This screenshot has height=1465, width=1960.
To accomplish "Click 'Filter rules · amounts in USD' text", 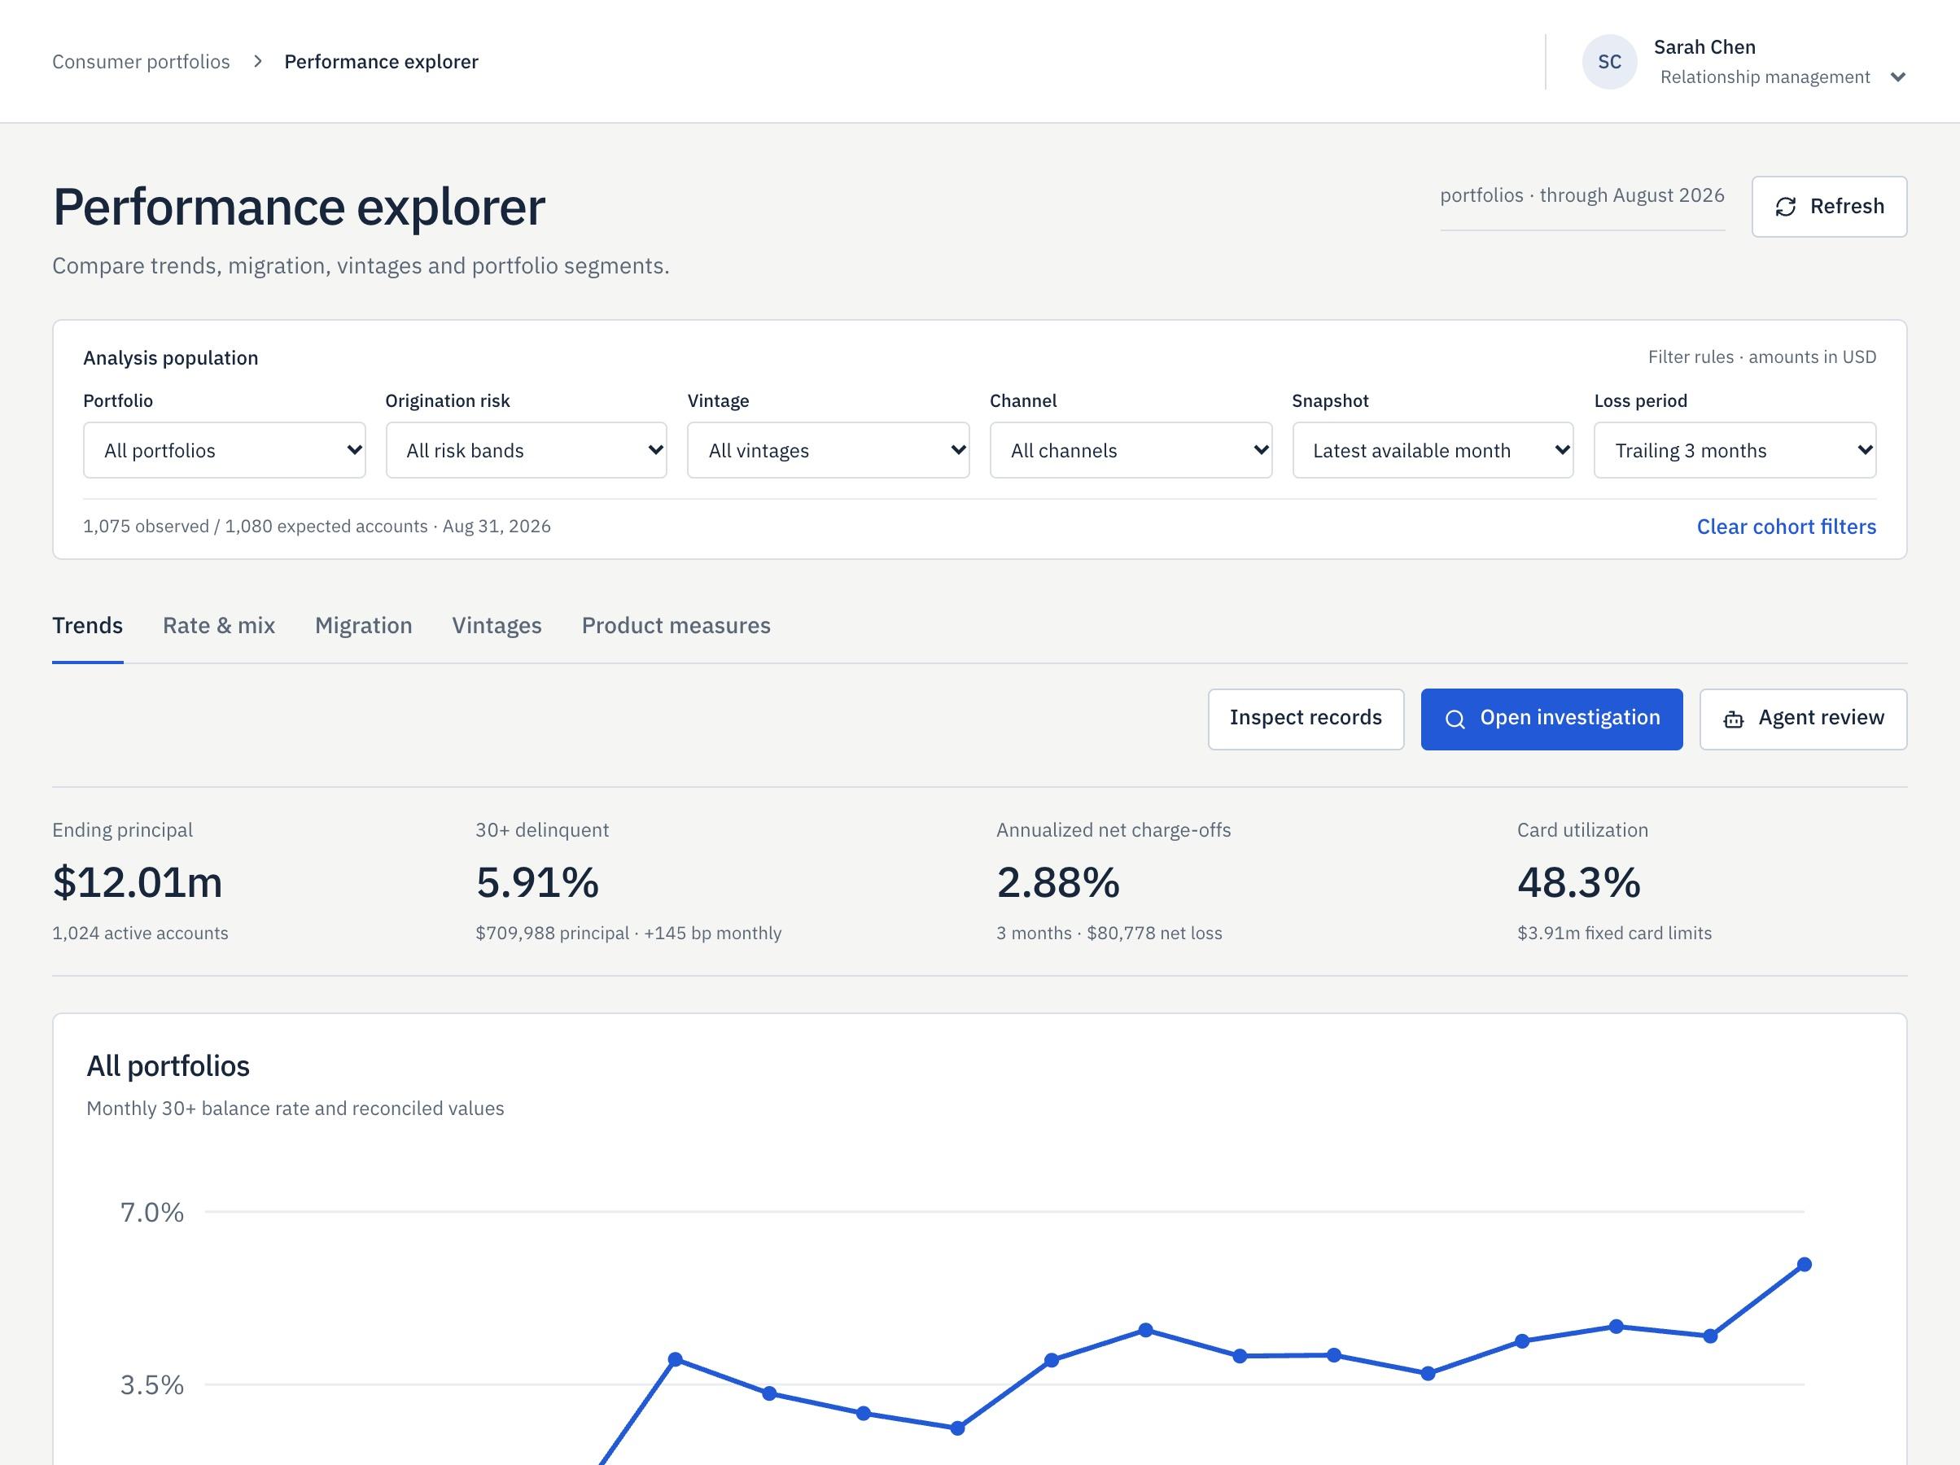I will pyautogui.click(x=1761, y=357).
